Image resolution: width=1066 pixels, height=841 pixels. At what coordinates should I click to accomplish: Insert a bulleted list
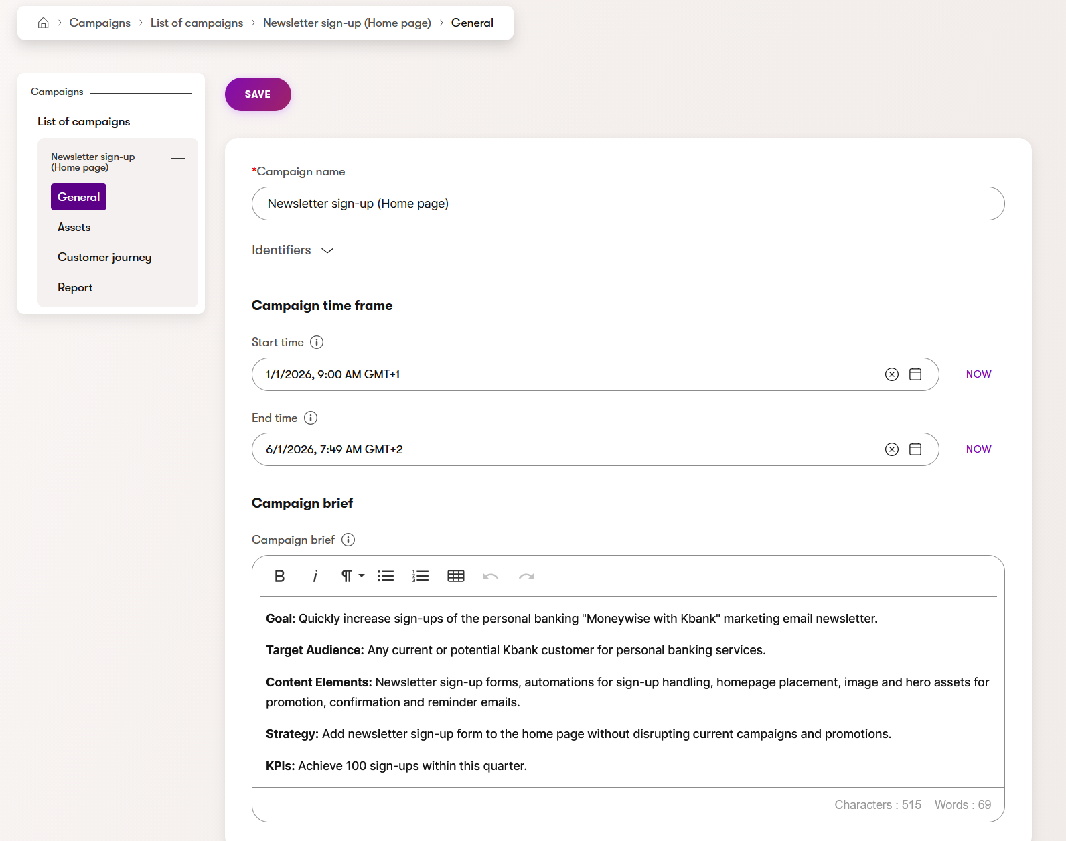pos(386,576)
